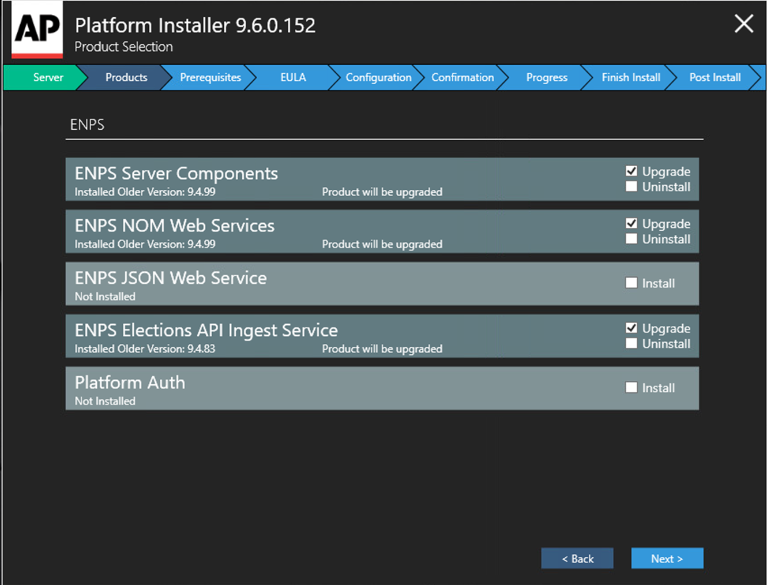Switch to the Configuration step

(378, 77)
